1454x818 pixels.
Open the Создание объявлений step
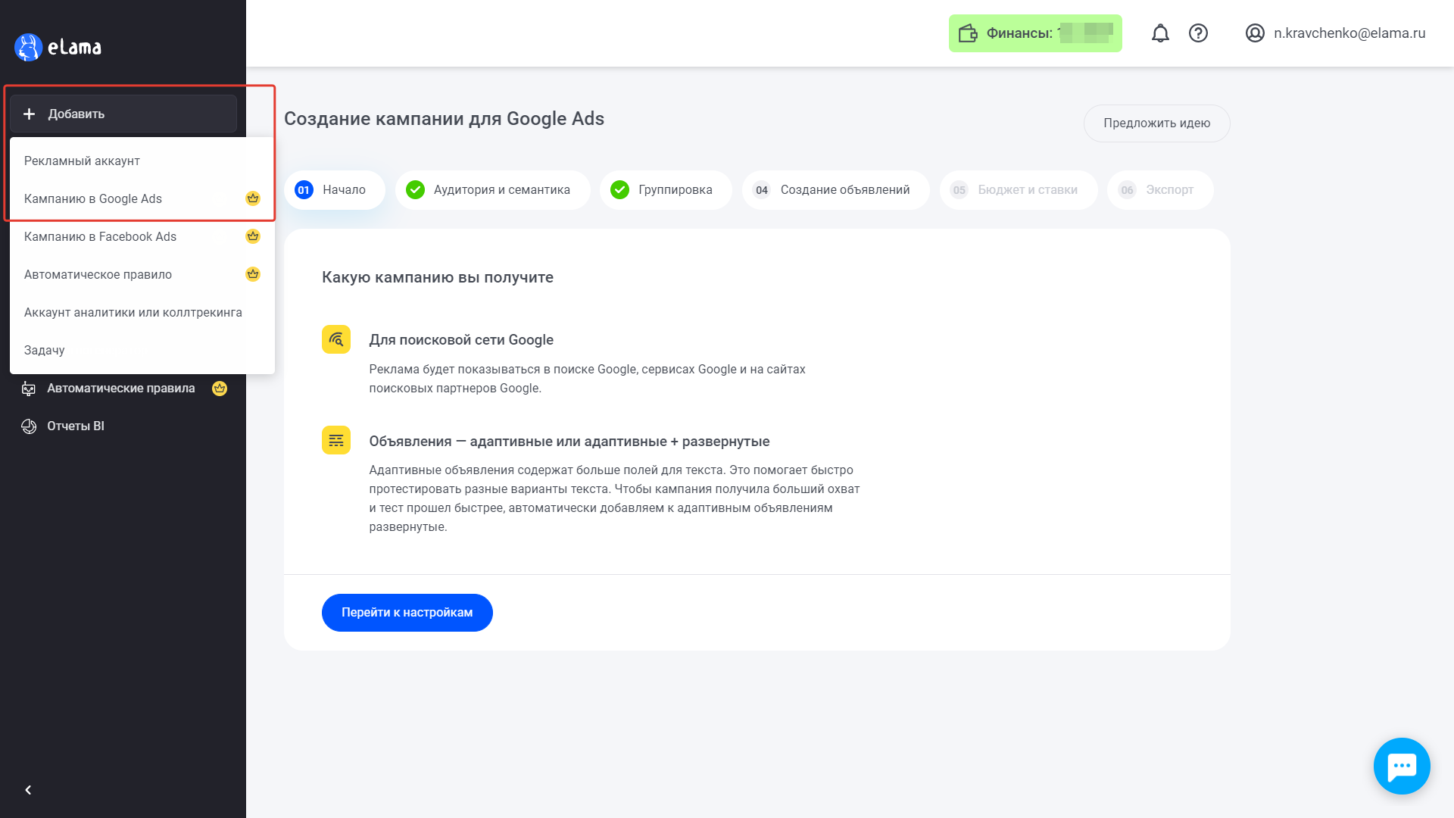836,190
